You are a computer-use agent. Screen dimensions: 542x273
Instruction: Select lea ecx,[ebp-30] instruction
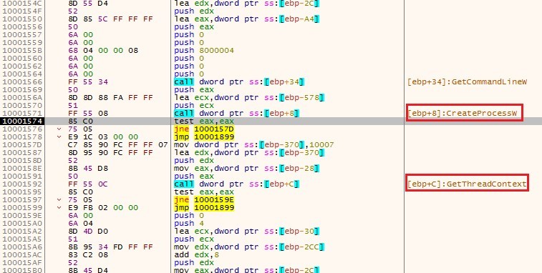(247, 232)
